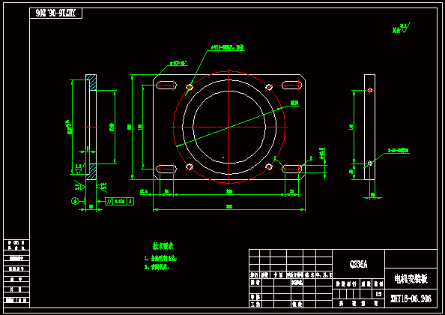Click the circled datum A symbol
This screenshot has height=315, width=445.
point(75,201)
